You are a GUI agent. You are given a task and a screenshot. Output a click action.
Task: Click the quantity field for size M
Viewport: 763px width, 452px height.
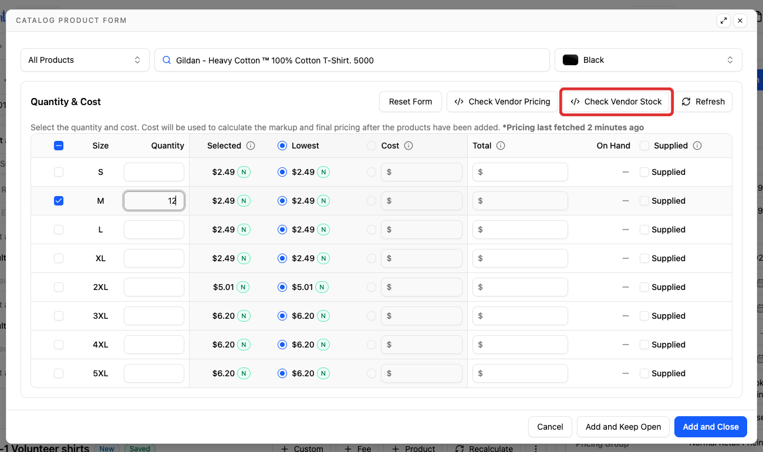pos(154,201)
